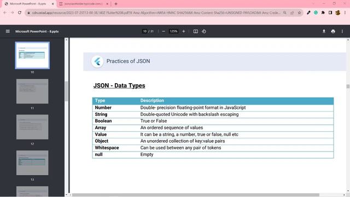Select the page 11 thumbnail
The width and height of the screenshot is (350, 197).
[x=32, y=91]
